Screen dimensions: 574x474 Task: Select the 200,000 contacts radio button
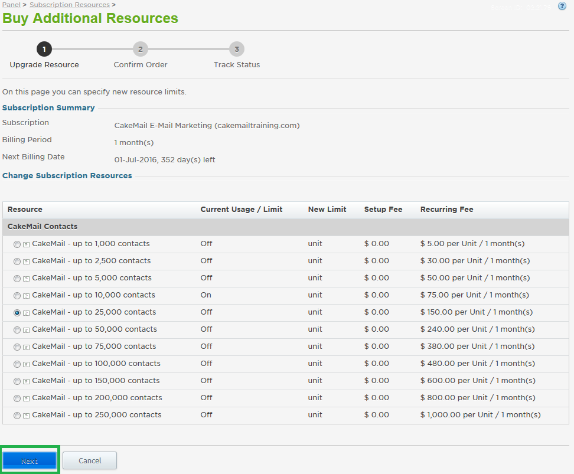tap(17, 398)
